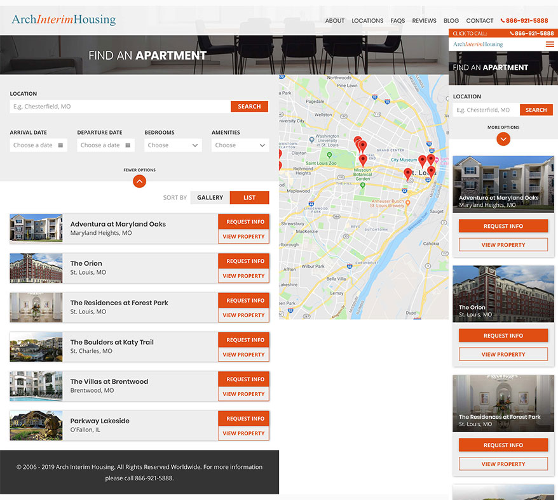Collapse search filters with the Fewer Options arrow

pos(140,181)
